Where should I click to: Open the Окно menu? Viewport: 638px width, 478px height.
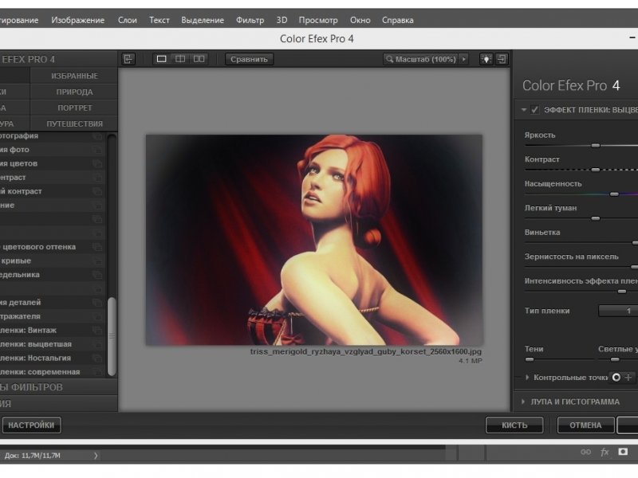click(x=360, y=20)
